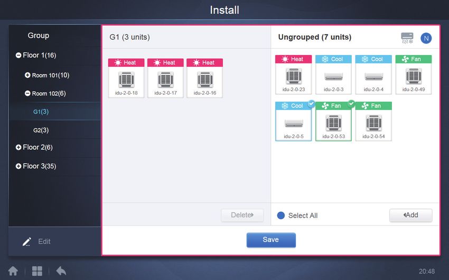The width and height of the screenshot is (449, 280).
Task: Select Floor 1(16) label in tree
Action: click(x=40, y=55)
